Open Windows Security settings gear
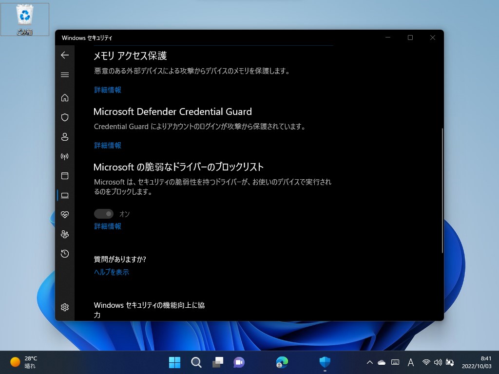The height and width of the screenshot is (374, 499). coord(65,307)
